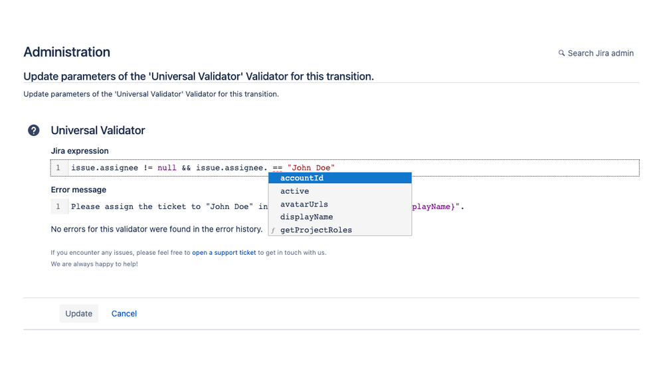Image resolution: width=663 pixels, height=377 pixels.
Task: Choose active in the autocomplete list
Action: click(x=340, y=191)
